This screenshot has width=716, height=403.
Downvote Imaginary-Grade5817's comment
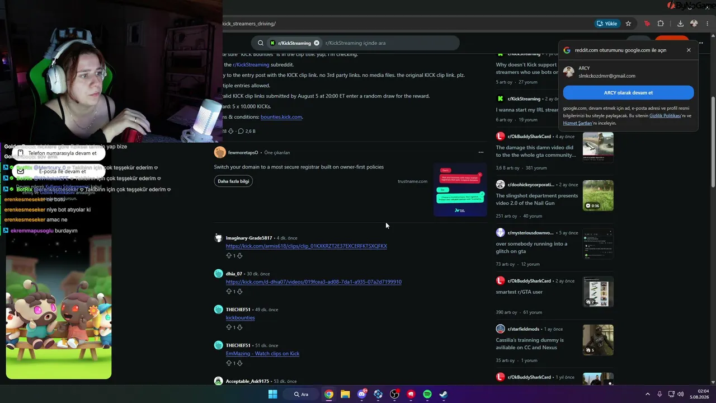pos(240,256)
